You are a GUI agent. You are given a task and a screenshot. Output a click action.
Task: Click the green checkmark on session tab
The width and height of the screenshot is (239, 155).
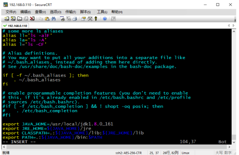click(x=5, y=25)
